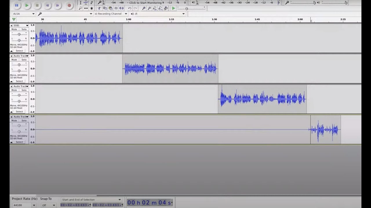Click the Silence audio icon
The width and height of the screenshot is (371, 208).
point(121,8)
